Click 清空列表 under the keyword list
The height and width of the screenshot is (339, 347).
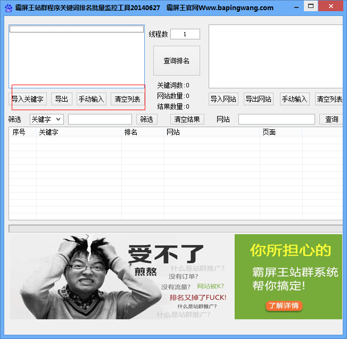[x=128, y=99]
